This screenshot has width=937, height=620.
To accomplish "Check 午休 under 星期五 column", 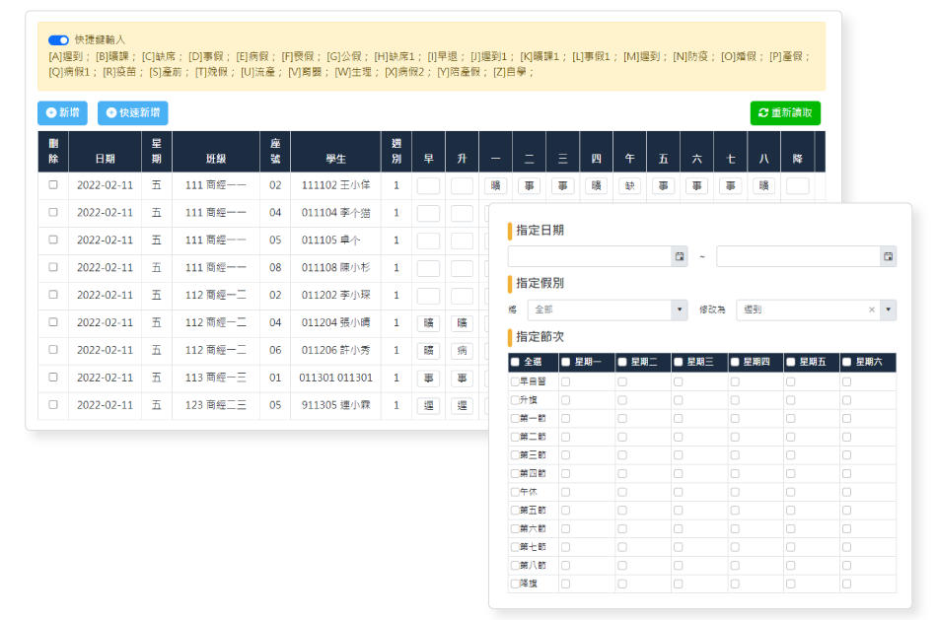I will [791, 492].
